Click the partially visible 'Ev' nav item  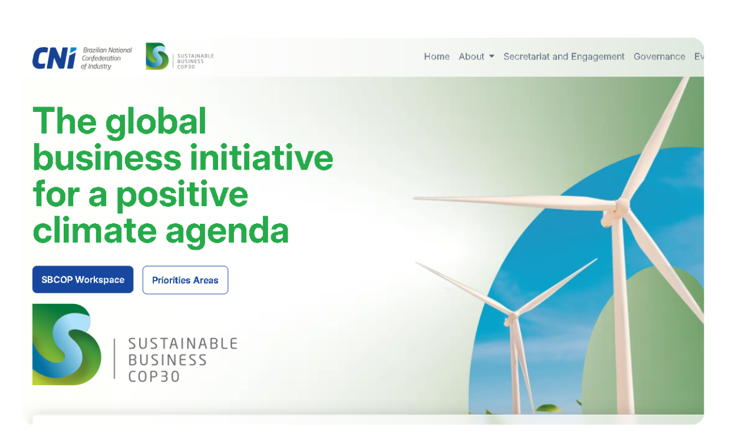699,57
